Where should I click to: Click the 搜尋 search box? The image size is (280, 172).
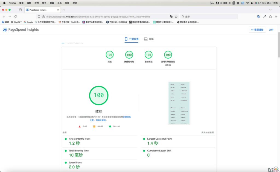(209, 17)
